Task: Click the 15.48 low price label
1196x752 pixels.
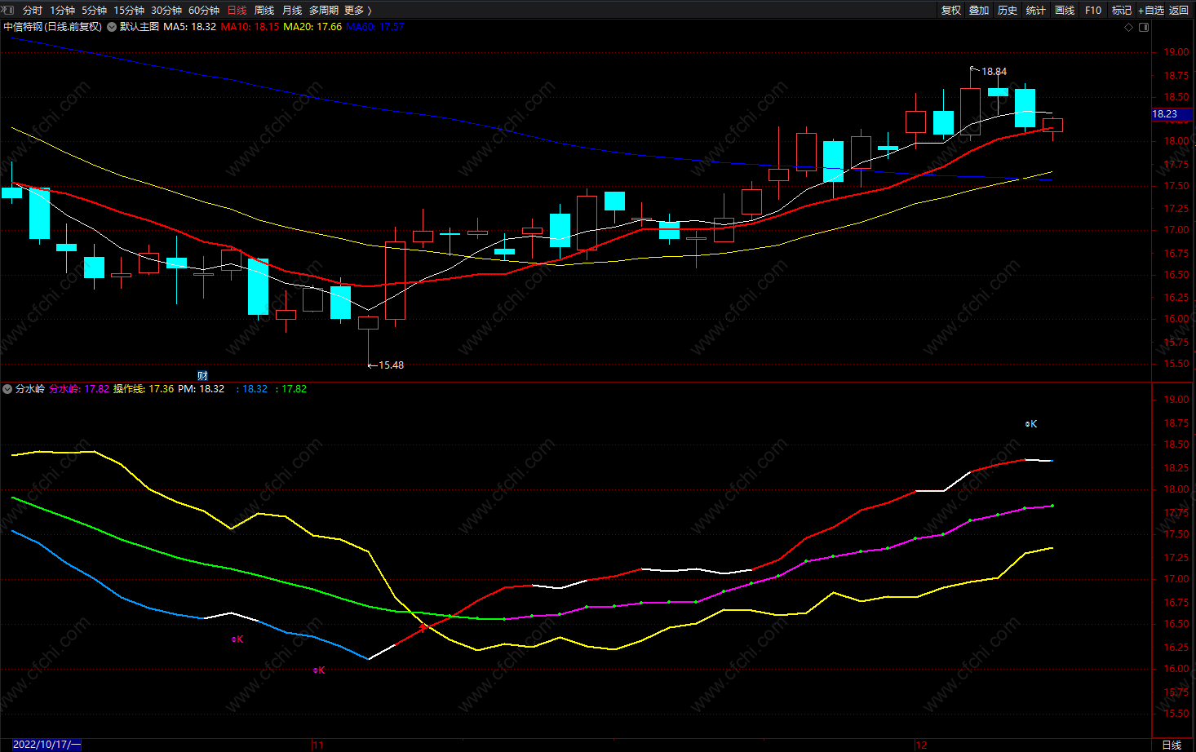Action: (391, 365)
